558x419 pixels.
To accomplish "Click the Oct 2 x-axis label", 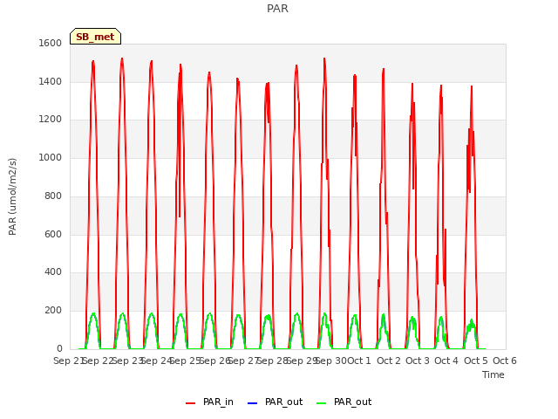I will click(389, 361).
